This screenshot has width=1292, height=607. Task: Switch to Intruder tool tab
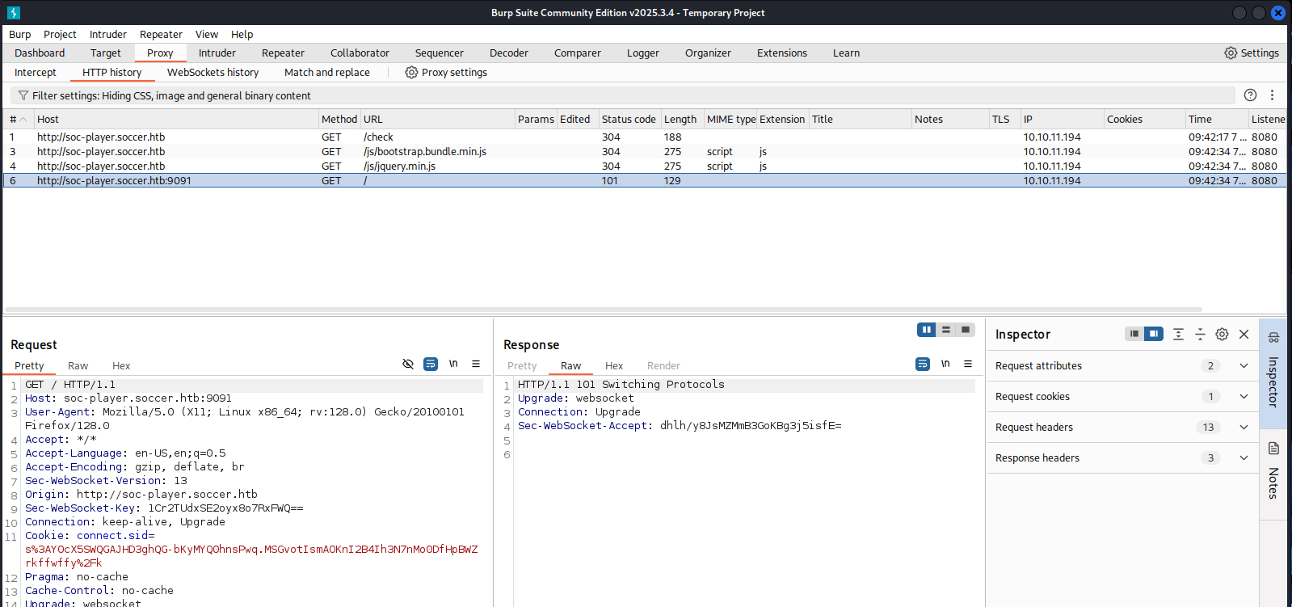[x=217, y=53]
